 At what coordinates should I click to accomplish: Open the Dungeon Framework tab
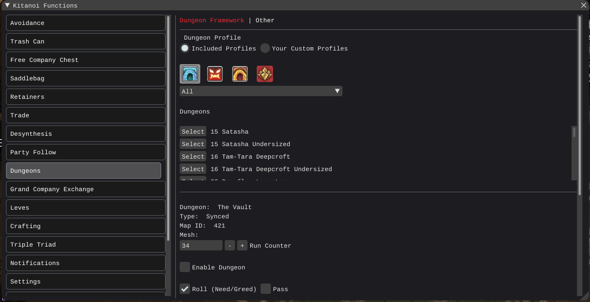pyautogui.click(x=212, y=21)
